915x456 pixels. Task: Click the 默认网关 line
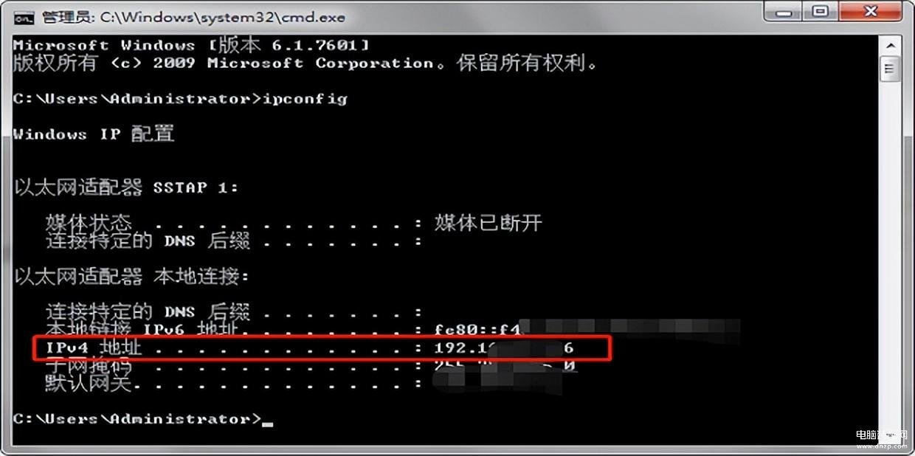[234, 383]
